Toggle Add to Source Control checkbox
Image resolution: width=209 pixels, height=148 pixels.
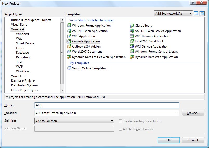(x=120, y=129)
